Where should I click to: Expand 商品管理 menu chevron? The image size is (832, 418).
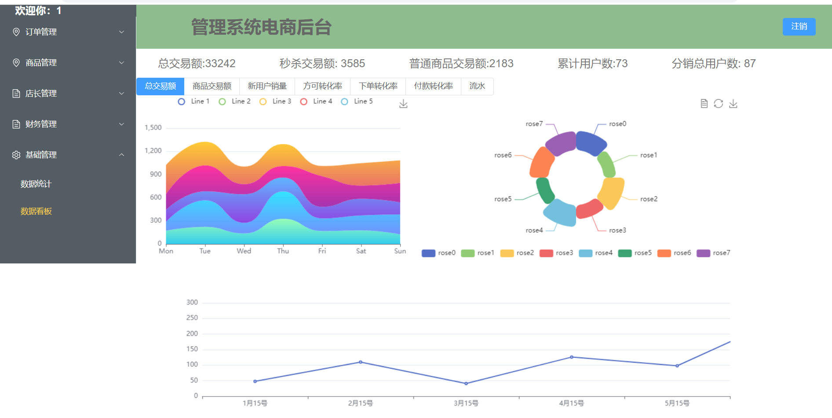tap(122, 63)
